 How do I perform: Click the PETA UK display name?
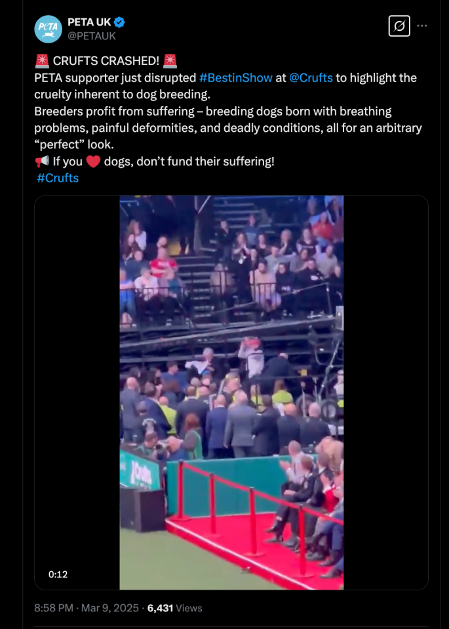(x=89, y=22)
